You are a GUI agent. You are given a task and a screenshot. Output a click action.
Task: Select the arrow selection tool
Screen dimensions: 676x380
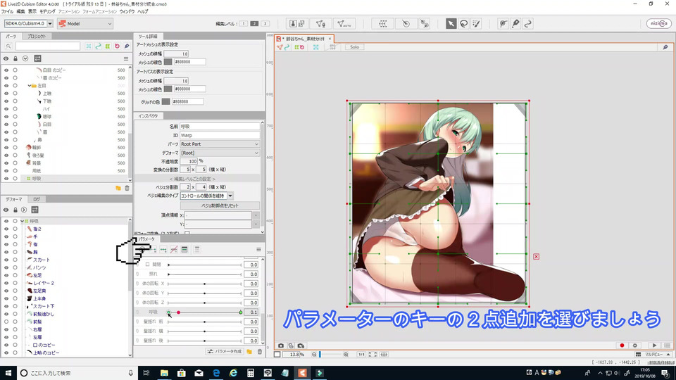point(451,24)
